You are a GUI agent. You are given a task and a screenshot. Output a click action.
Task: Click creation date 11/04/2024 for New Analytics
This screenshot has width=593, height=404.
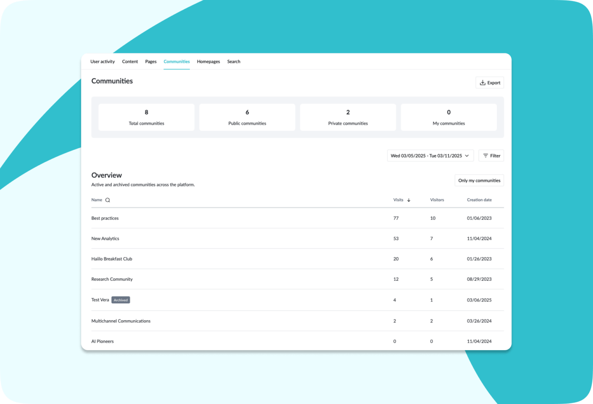(x=479, y=239)
